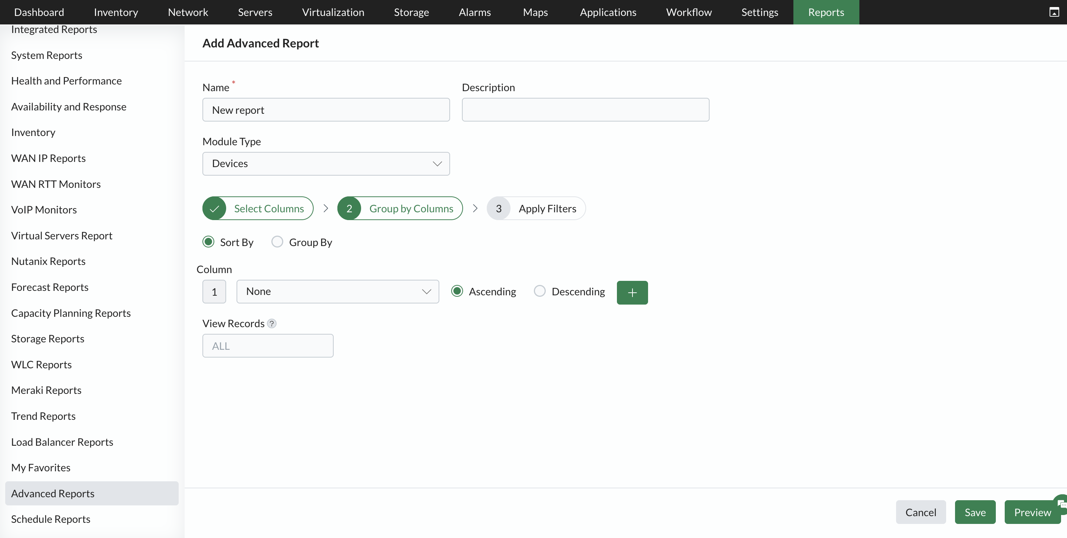The height and width of the screenshot is (538, 1067).
Task: Open Forecast Reports
Action: coord(49,287)
